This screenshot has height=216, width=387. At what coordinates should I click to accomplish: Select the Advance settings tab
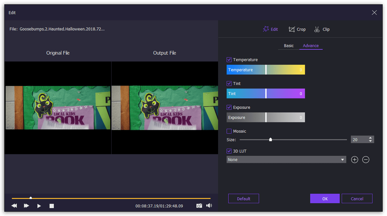[311, 45]
